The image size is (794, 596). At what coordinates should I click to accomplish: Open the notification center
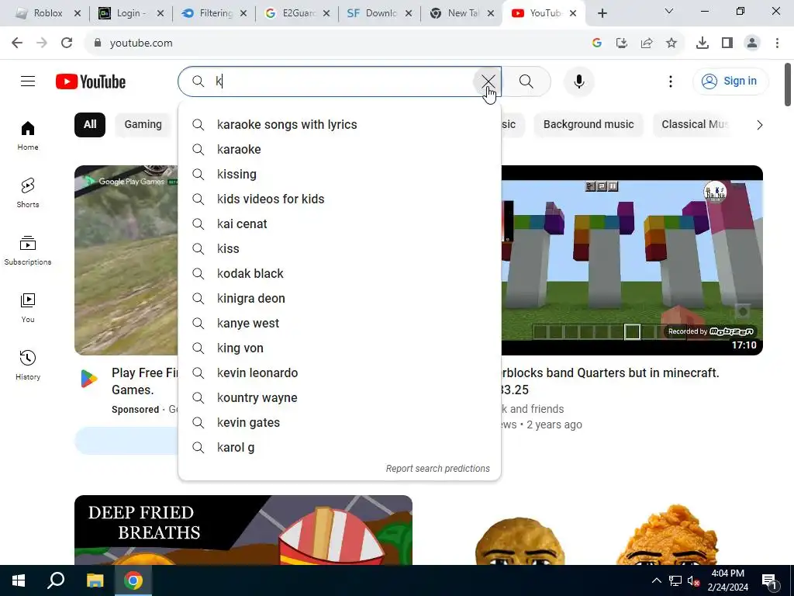pyautogui.click(x=770, y=581)
